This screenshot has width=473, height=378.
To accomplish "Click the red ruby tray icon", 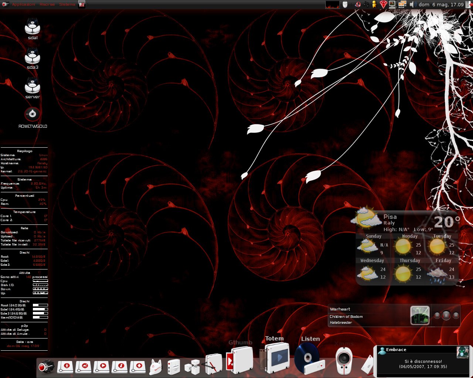I will (x=383, y=4).
